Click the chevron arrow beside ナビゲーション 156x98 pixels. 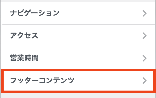pyautogui.click(x=144, y=13)
